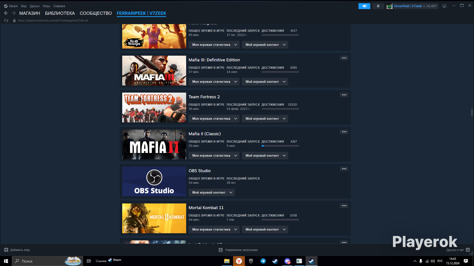Expand Моя игровая статистика for Team Fortress 2
The width and height of the screenshot is (474, 266).
pyautogui.click(x=214, y=119)
